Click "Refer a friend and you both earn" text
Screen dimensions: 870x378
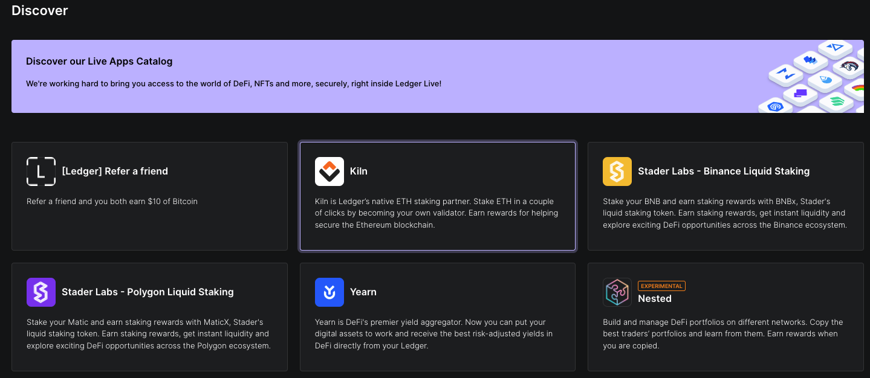pos(112,202)
